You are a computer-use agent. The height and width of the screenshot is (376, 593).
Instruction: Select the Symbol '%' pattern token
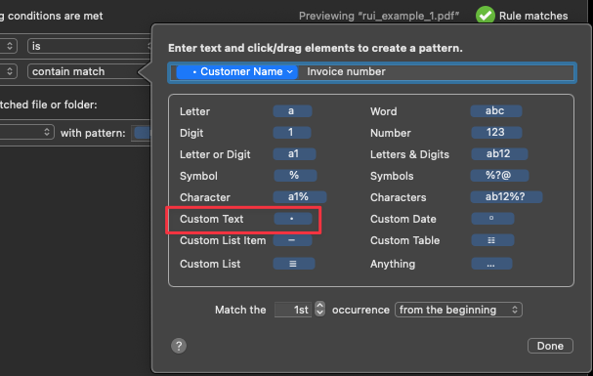tap(295, 176)
